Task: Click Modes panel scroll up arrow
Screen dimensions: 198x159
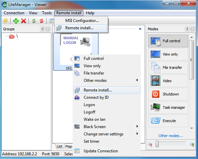Action: 192,37
